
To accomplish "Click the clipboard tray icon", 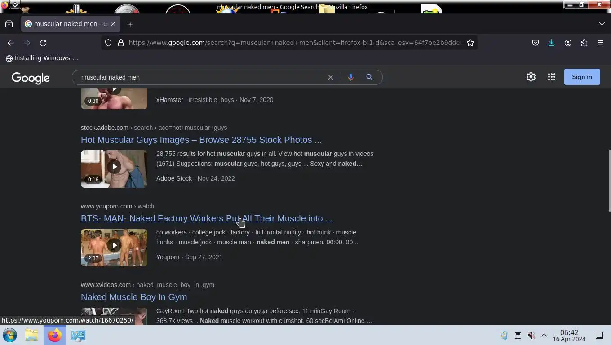I will click(518, 335).
